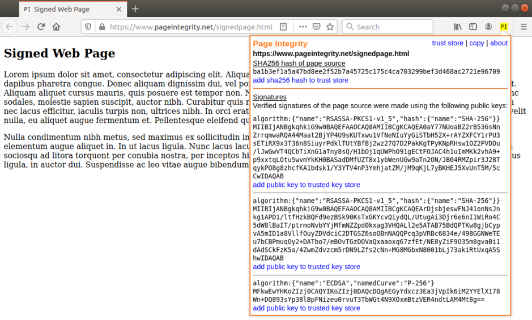Click the yellow PI extension icon
This screenshot has width=532, height=320.
tap(504, 27)
